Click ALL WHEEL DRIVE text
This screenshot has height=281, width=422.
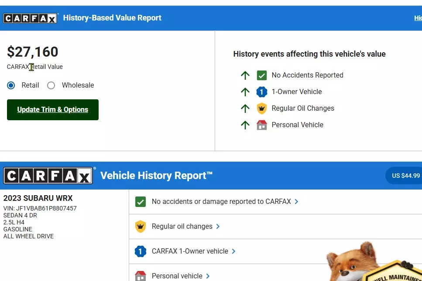pyautogui.click(x=28, y=236)
